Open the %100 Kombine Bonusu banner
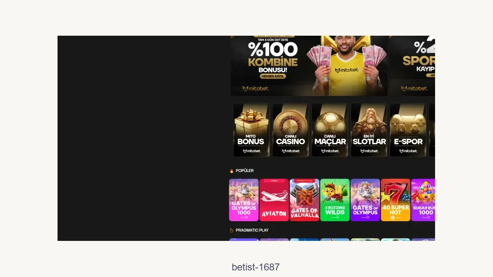Screen dimensions: 493x277 click(x=309, y=66)
